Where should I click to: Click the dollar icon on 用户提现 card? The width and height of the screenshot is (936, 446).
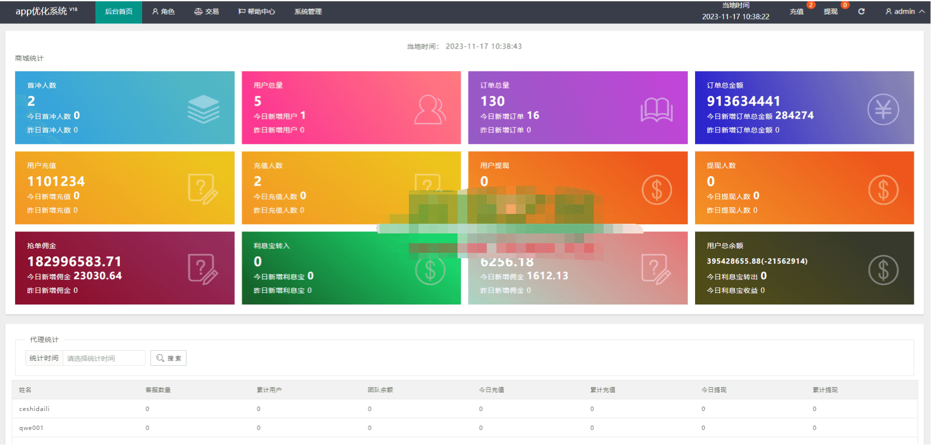[656, 190]
